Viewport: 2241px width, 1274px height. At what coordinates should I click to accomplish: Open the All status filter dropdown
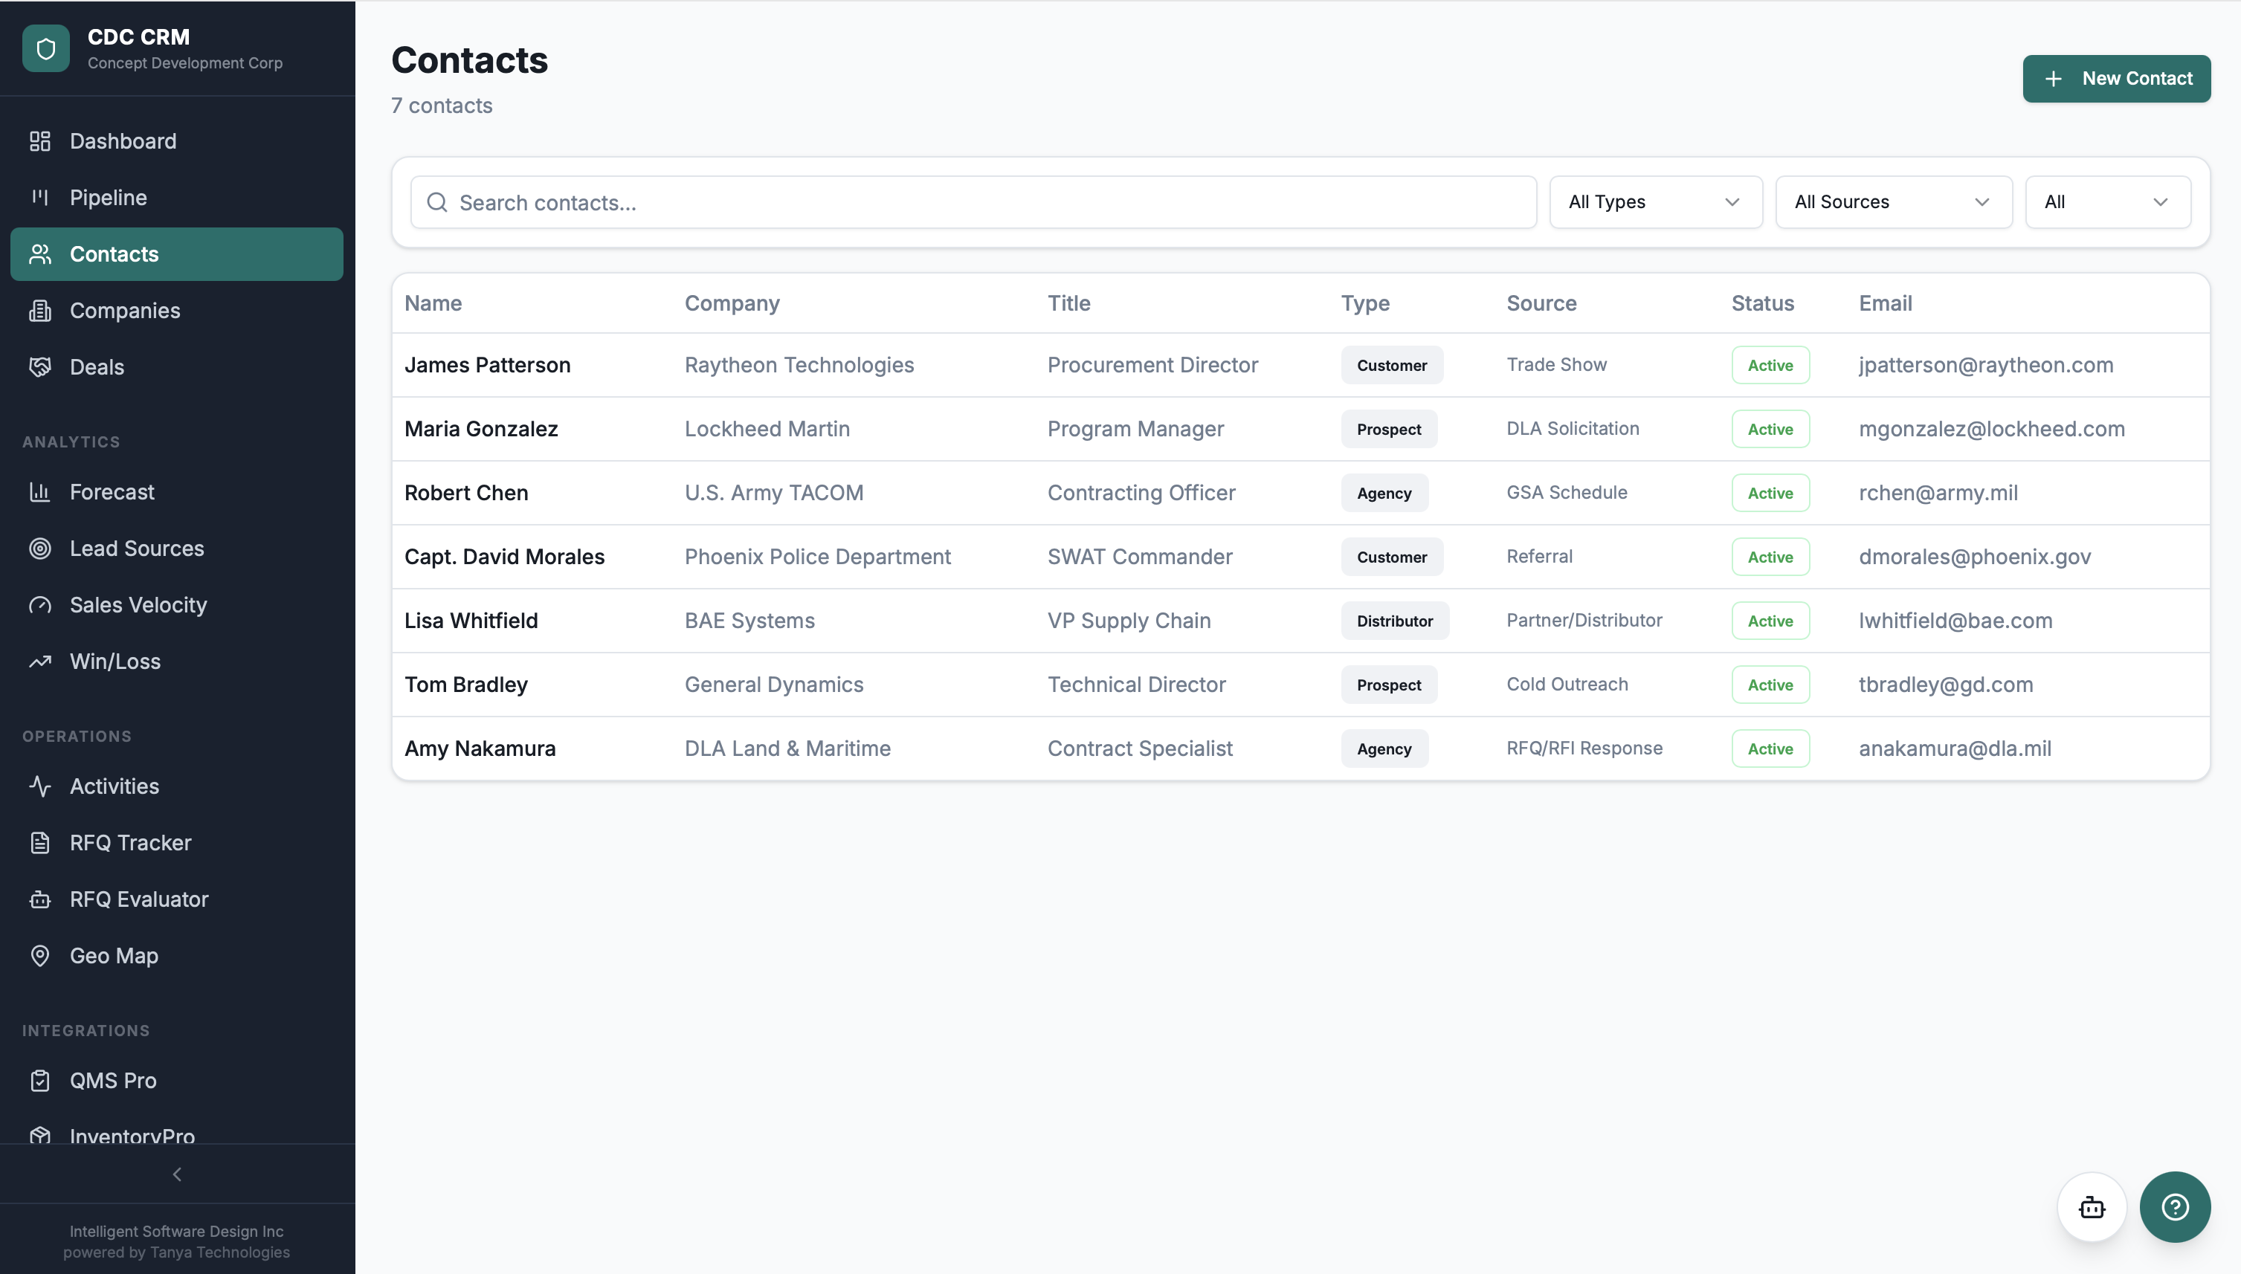click(2108, 202)
